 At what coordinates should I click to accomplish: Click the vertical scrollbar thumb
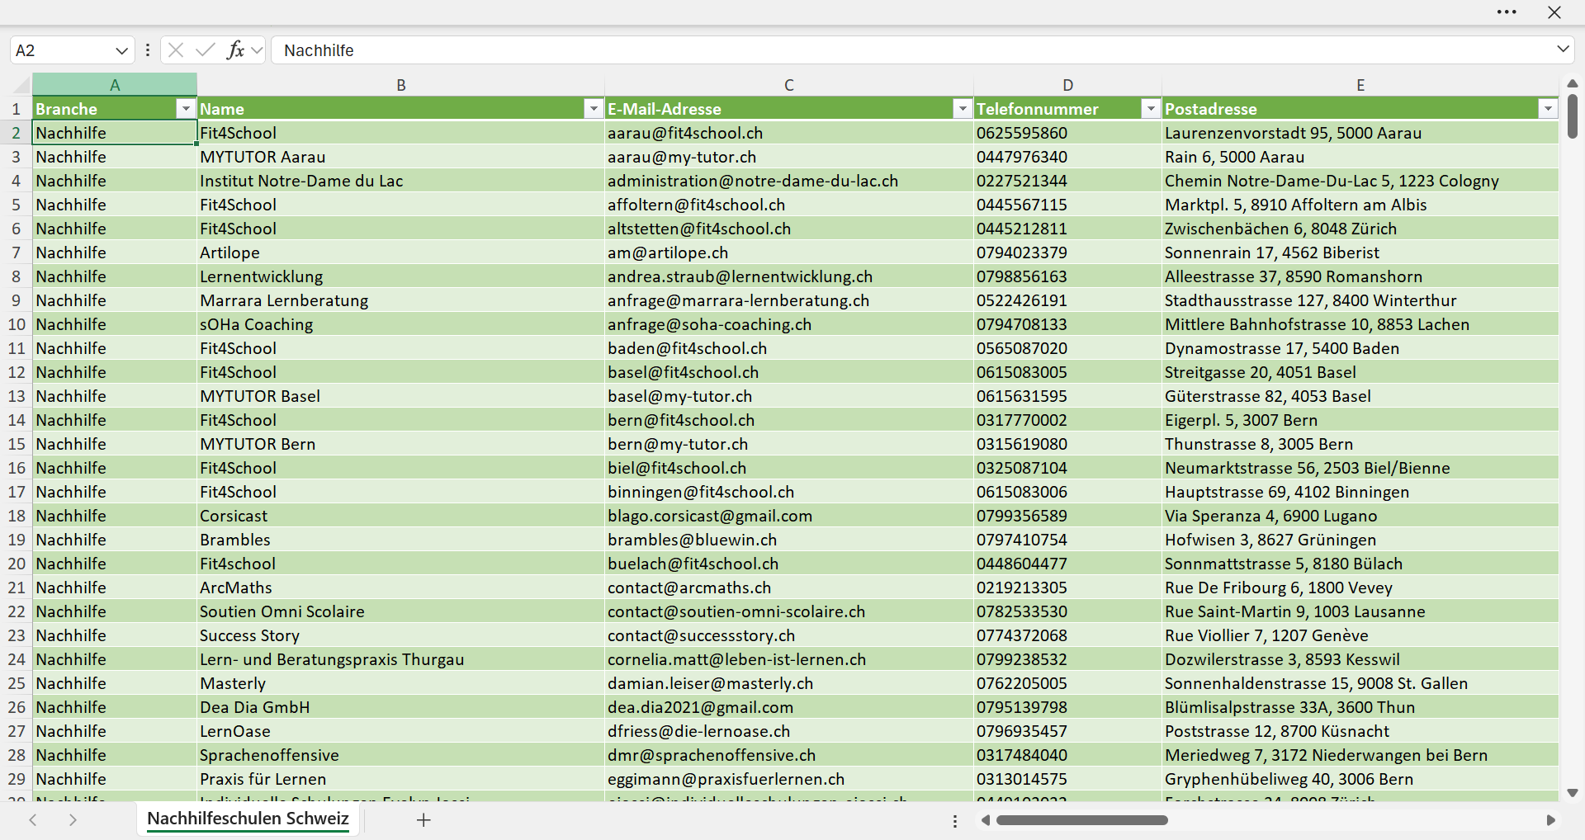point(1573,116)
